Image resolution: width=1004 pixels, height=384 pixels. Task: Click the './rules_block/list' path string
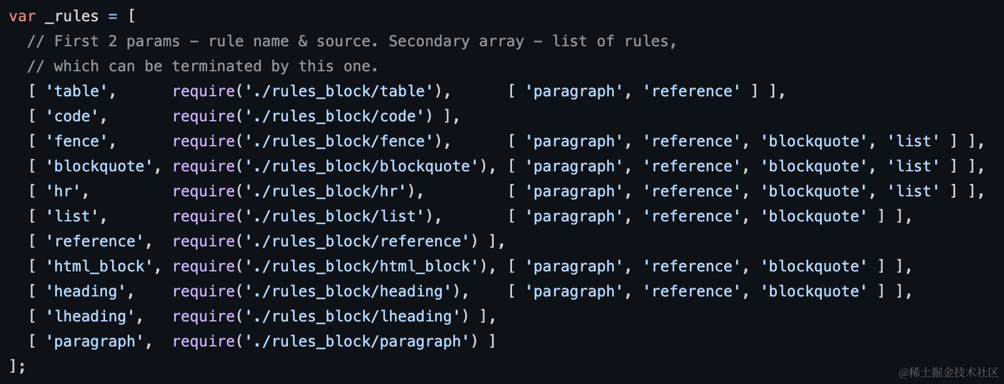point(335,216)
